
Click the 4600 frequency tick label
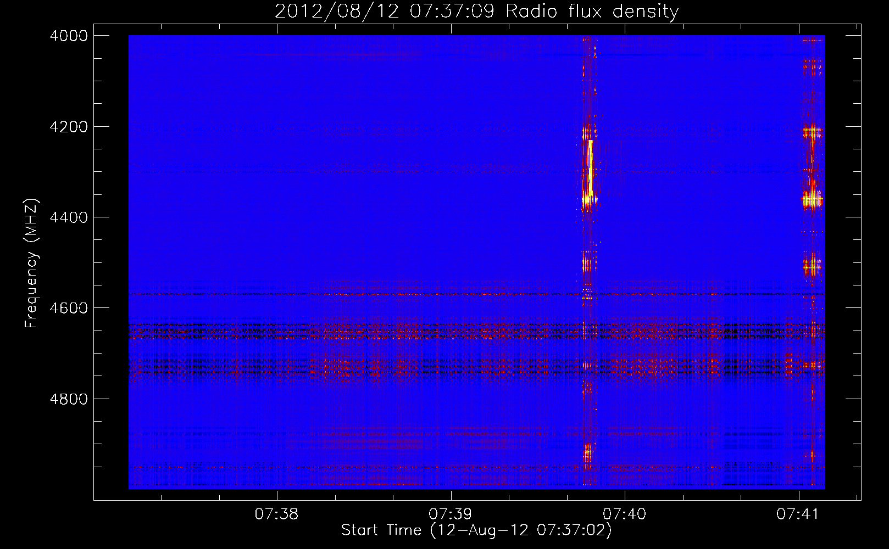click(x=69, y=308)
